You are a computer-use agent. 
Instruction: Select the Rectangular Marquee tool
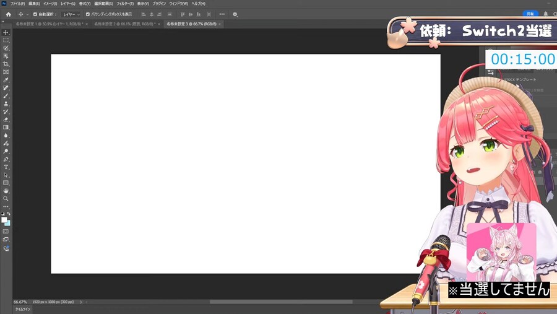[x=6, y=40]
